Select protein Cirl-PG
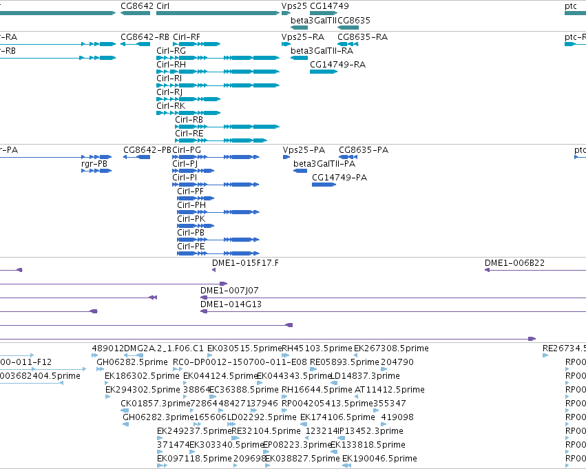Viewport: 586px width, 469px height. point(216,157)
